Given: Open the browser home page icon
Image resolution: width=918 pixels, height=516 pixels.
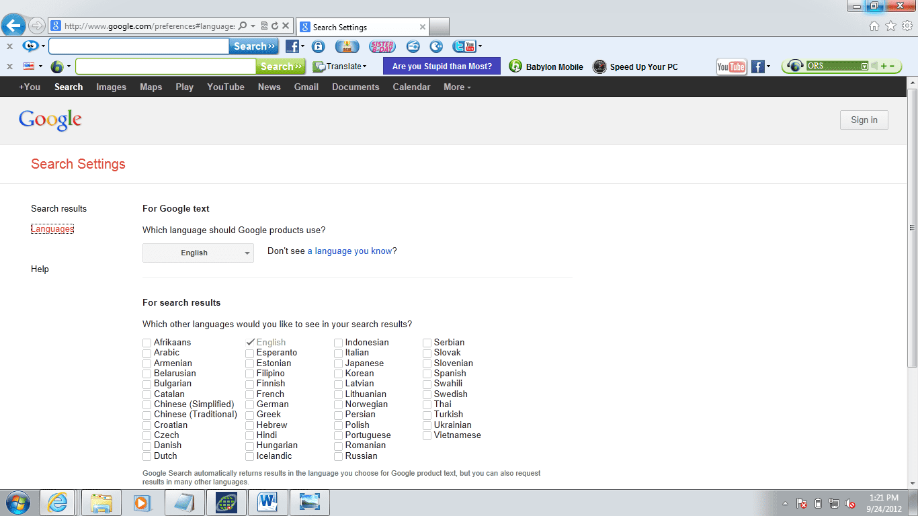Looking at the screenshot, I should [x=874, y=26].
